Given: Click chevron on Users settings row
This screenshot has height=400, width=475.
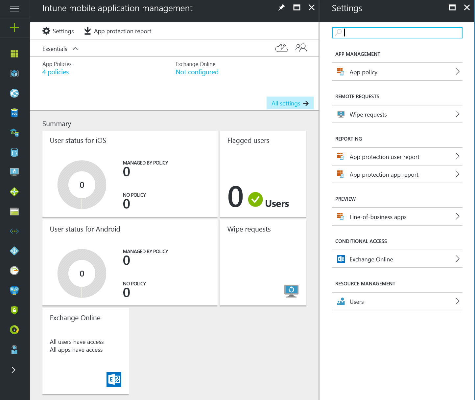Looking at the screenshot, I should [457, 301].
